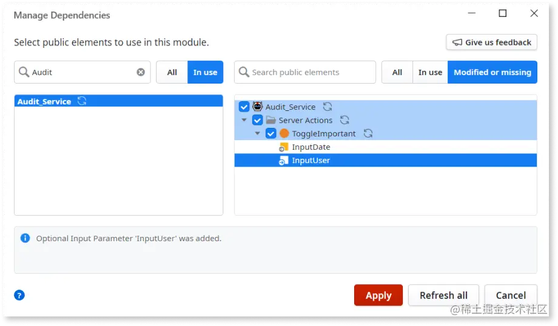Click the InputDate parameter icon
The width and height of the screenshot is (558, 326).
point(284,147)
